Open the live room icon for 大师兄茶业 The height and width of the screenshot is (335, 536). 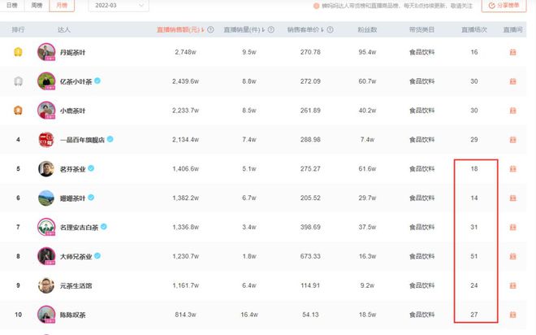(x=512, y=256)
